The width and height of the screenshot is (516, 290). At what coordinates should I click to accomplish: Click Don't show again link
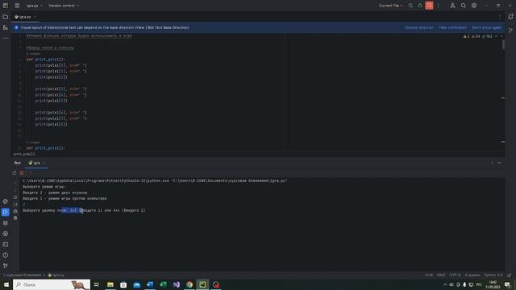(x=486, y=27)
